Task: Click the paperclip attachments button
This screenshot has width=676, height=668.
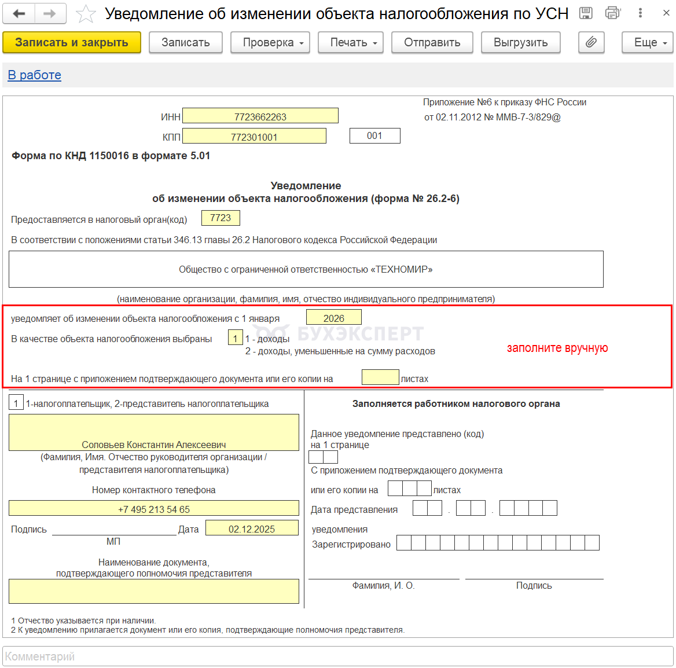Action: point(591,42)
